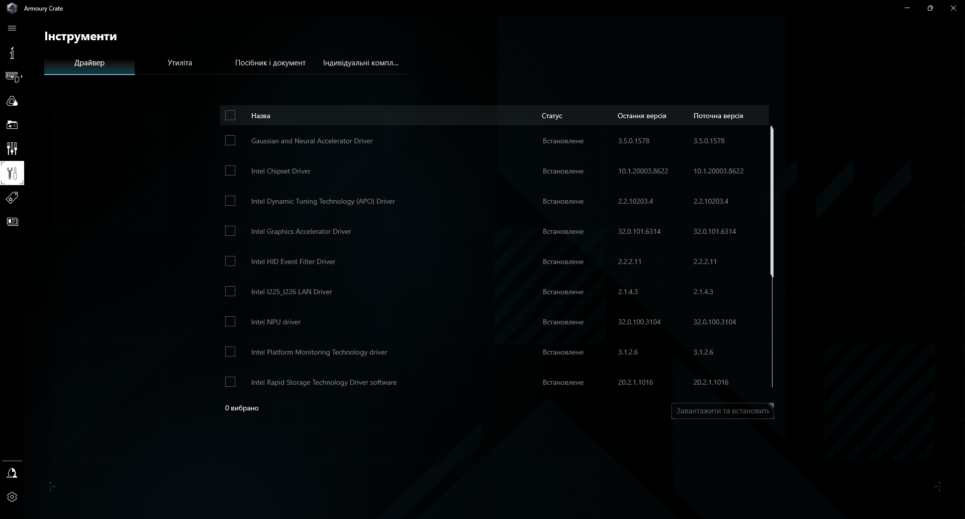Go to the Home info icon in sidebar
This screenshot has height=519, width=965.
[12, 53]
